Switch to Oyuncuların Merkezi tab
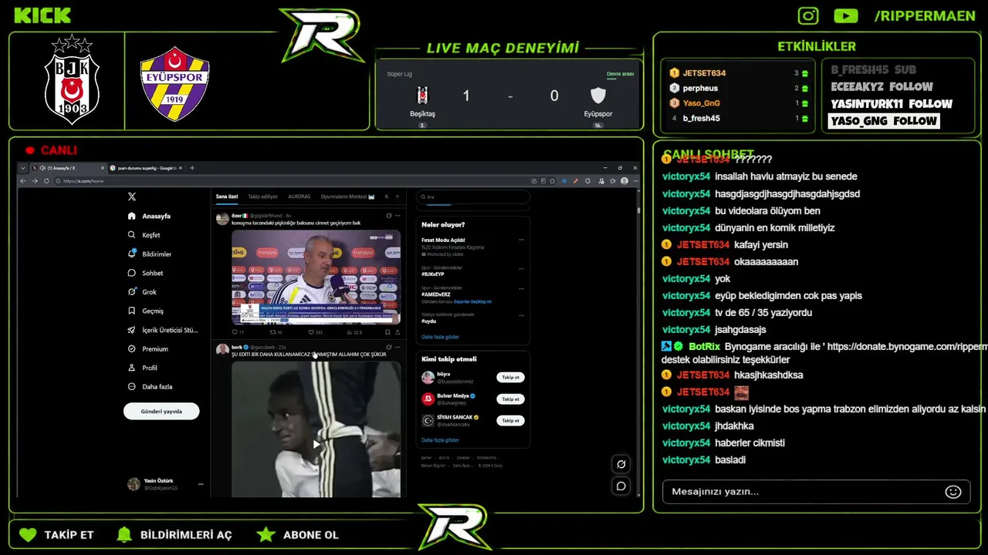This screenshot has width=988, height=555. [347, 197]
